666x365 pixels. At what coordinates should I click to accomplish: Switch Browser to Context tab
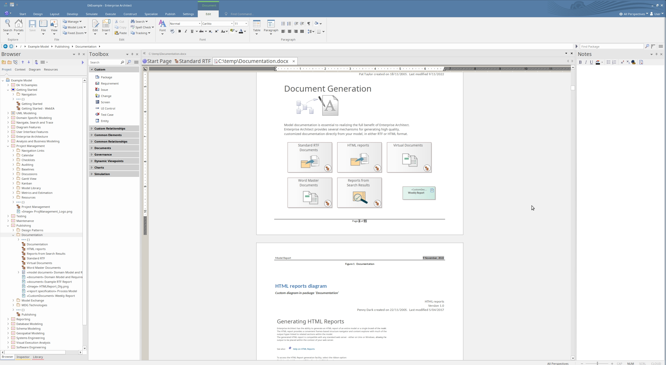20,69
